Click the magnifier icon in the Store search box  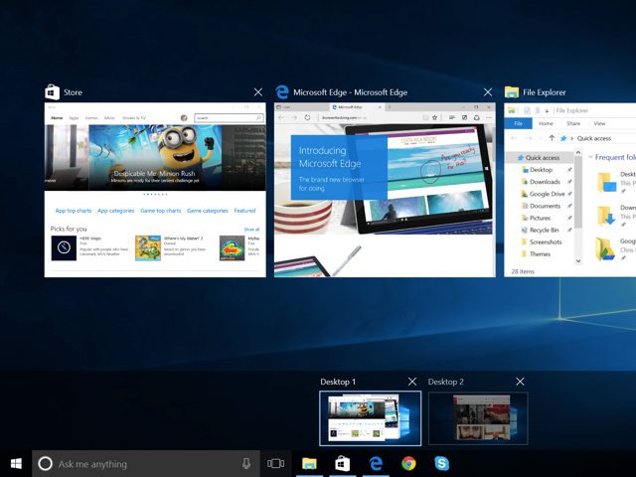coord(258,117)
